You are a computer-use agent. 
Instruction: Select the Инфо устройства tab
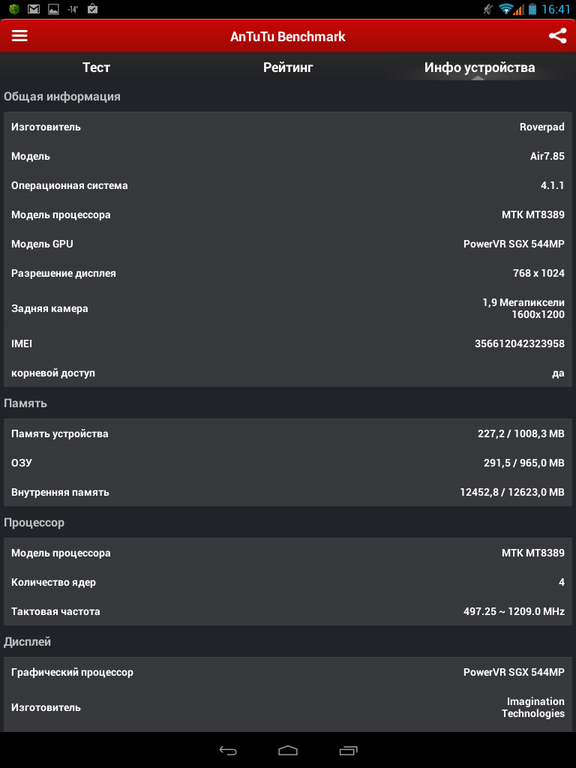click(x=479, y=67)
